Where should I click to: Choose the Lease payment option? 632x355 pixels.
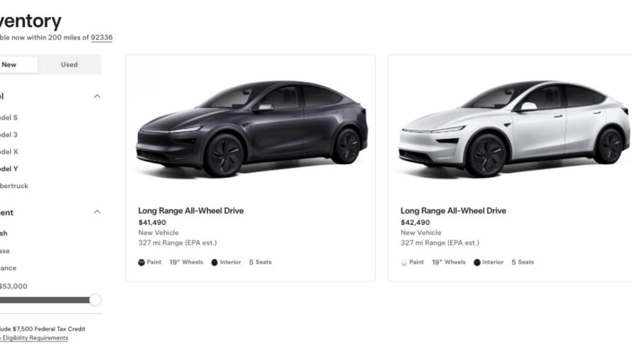pyautogui.click(x=5, y=251)
